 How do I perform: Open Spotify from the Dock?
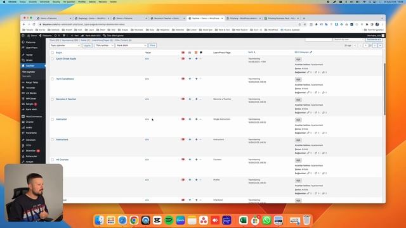point(169,220)
